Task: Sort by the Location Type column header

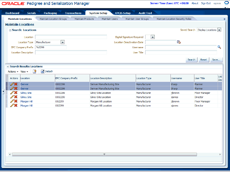Action: (x=153, y=78)
